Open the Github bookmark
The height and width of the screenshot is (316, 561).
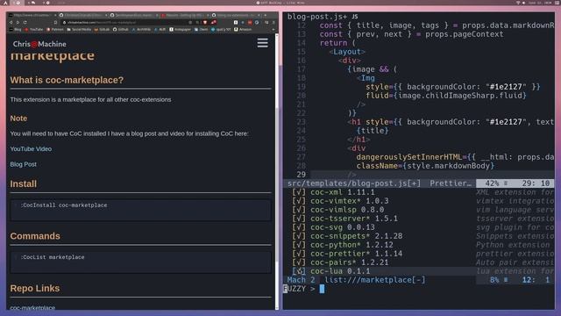pos(121,29)
